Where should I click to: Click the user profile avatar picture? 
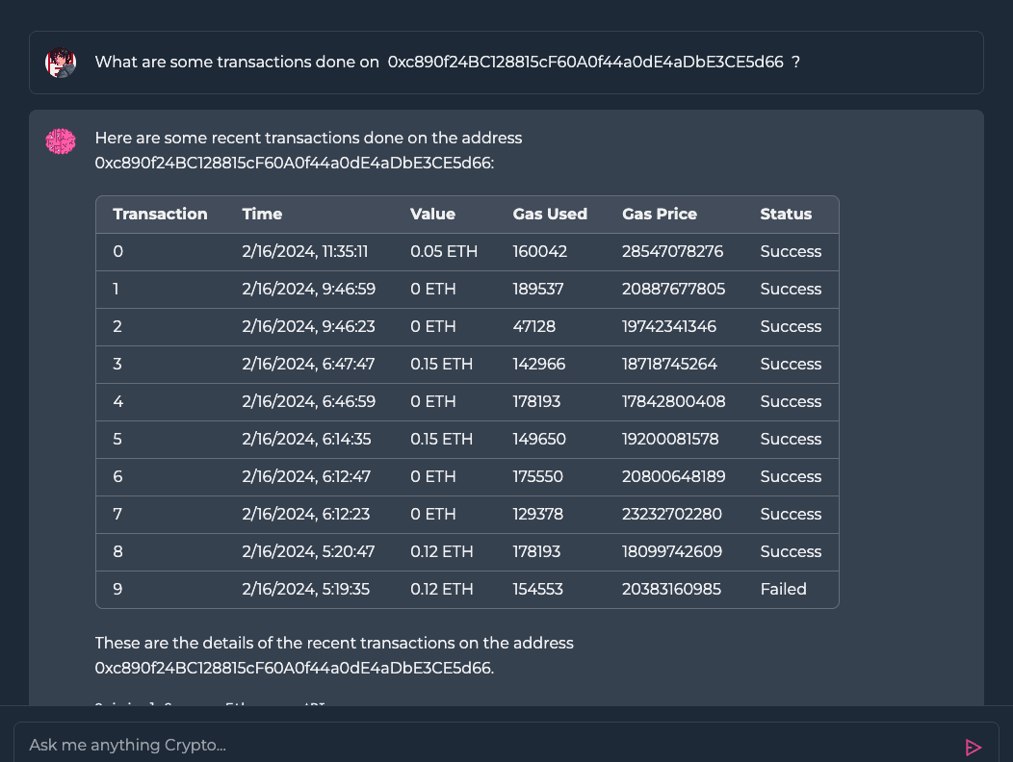point(60,62)
